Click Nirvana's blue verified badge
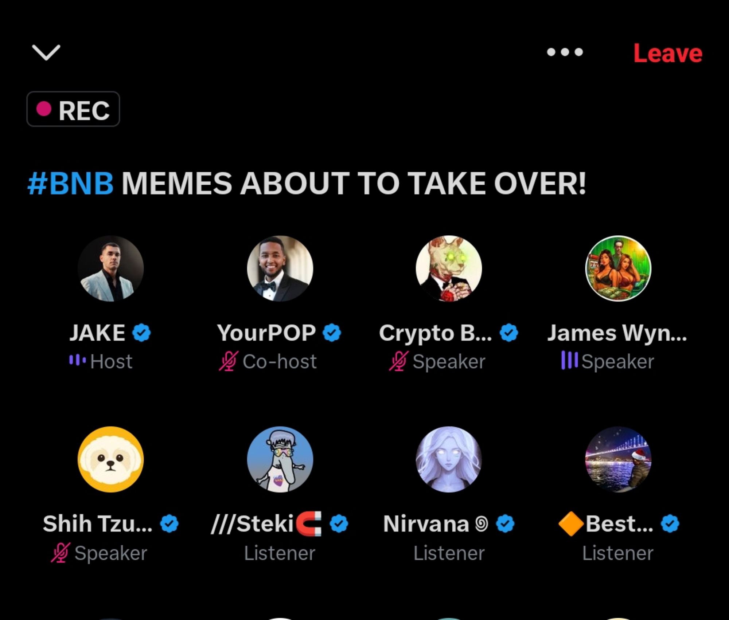This screenshot has width=729, height=620. tap(505, 524)
